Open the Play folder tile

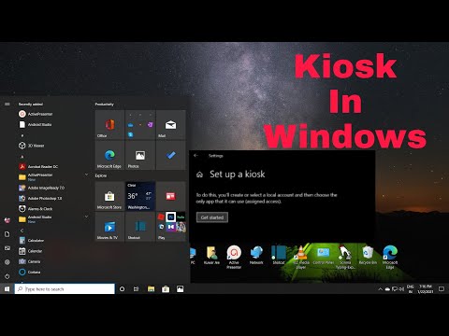pos(171,227)
